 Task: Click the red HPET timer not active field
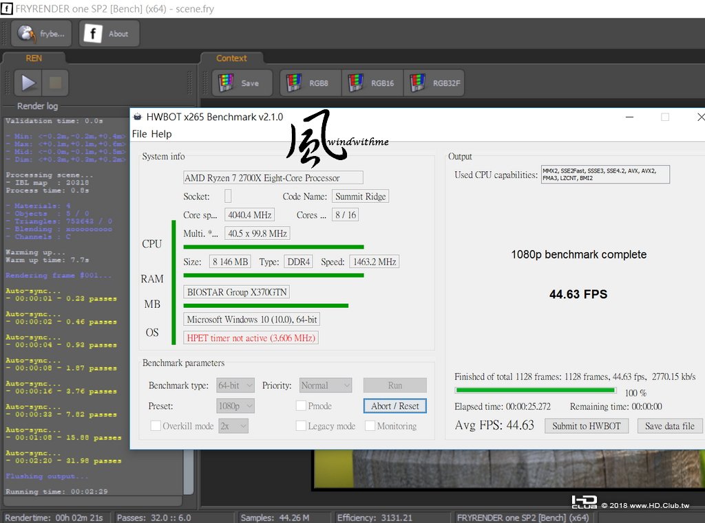click(x=251, y=338)
